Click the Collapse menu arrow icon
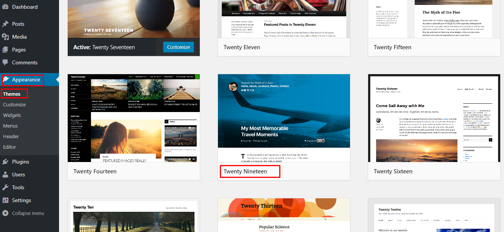The width and height of the screenshot is (504, 232). (5, 213)
